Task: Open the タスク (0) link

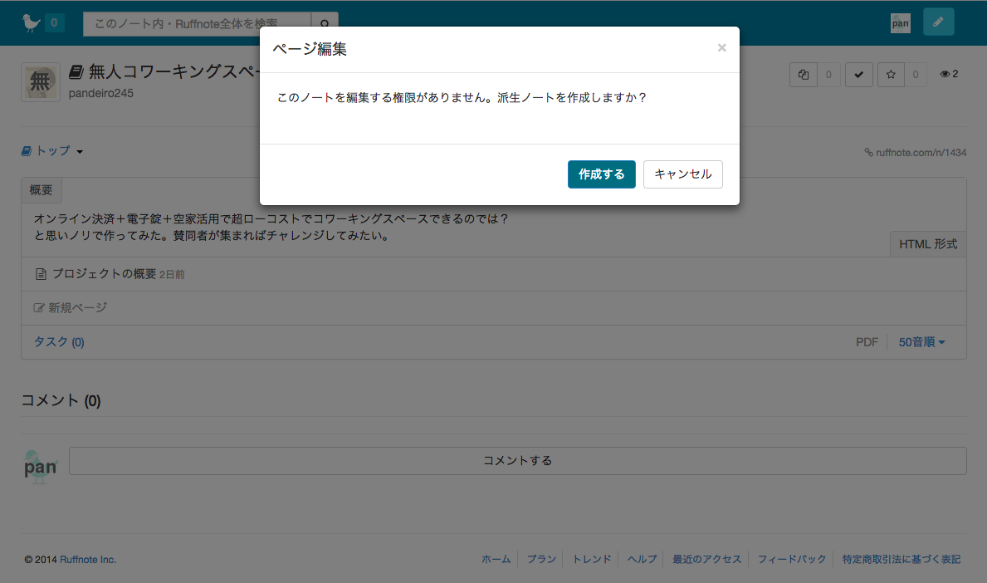Action: (x=59, y=342)
